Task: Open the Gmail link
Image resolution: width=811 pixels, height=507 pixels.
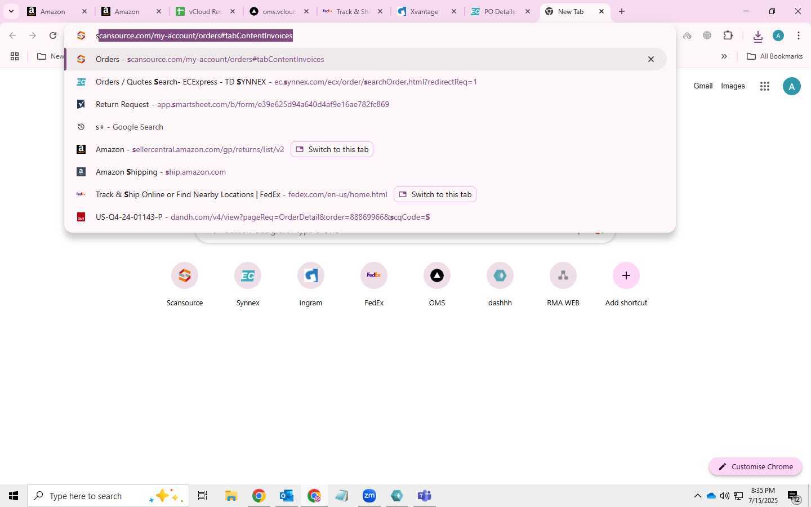Action: click(x=703, y=86)
